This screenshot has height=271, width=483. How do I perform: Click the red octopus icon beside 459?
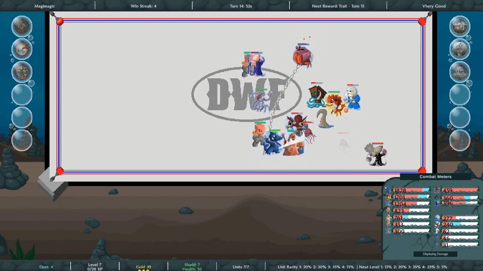pyautogui.click(x=437, y=190)
